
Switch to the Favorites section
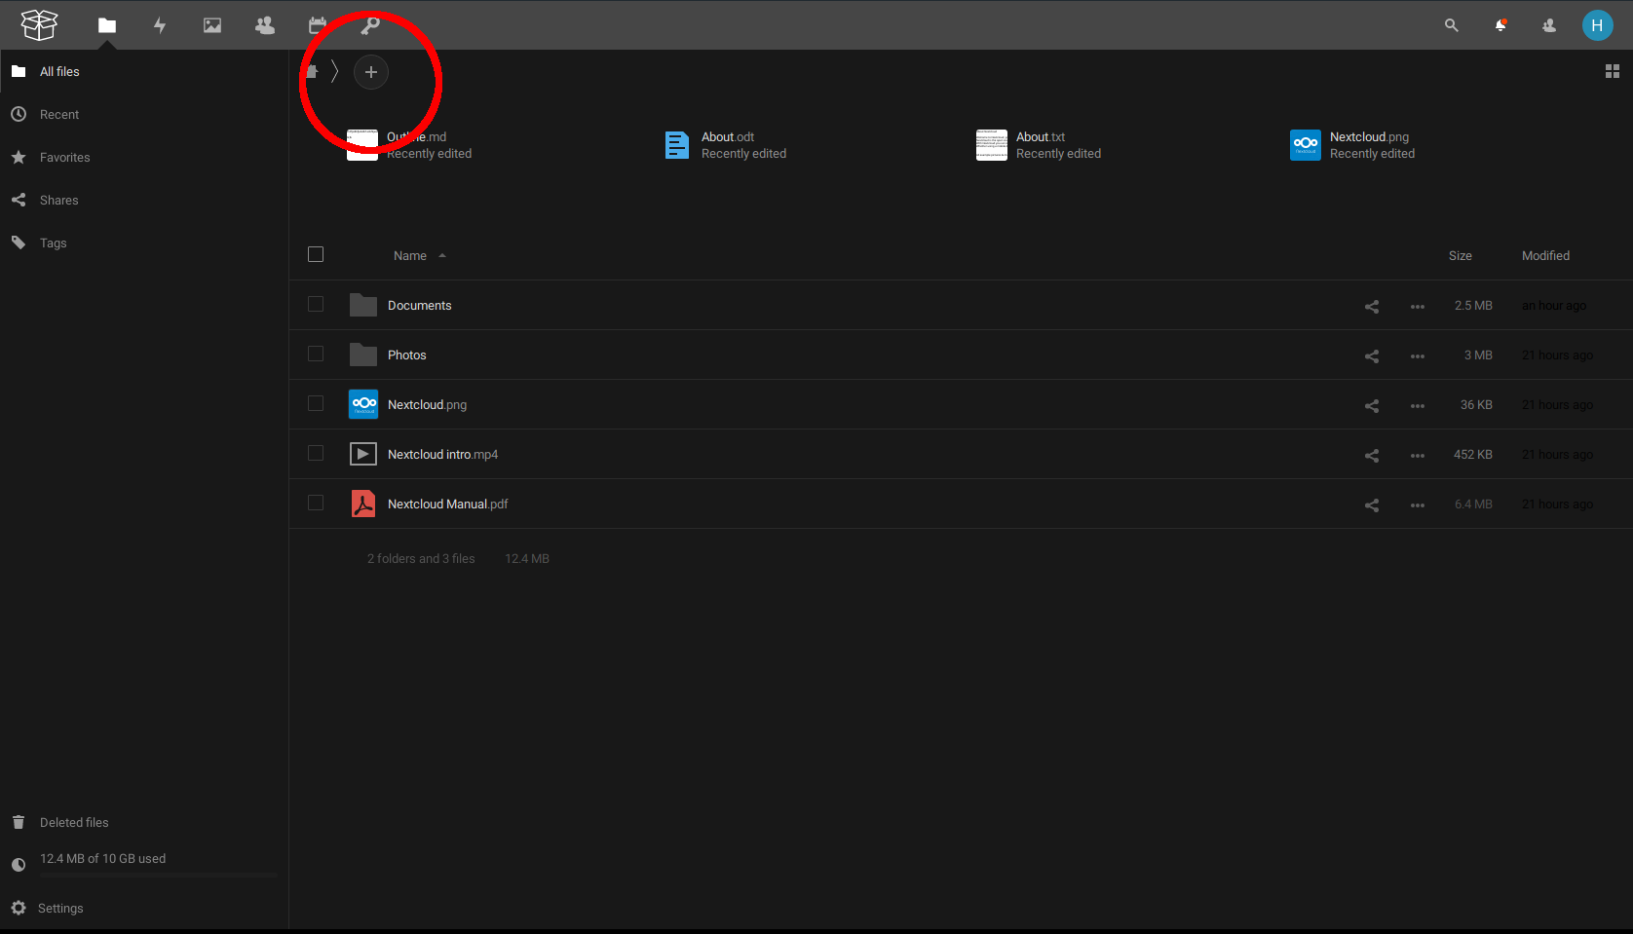64,157
